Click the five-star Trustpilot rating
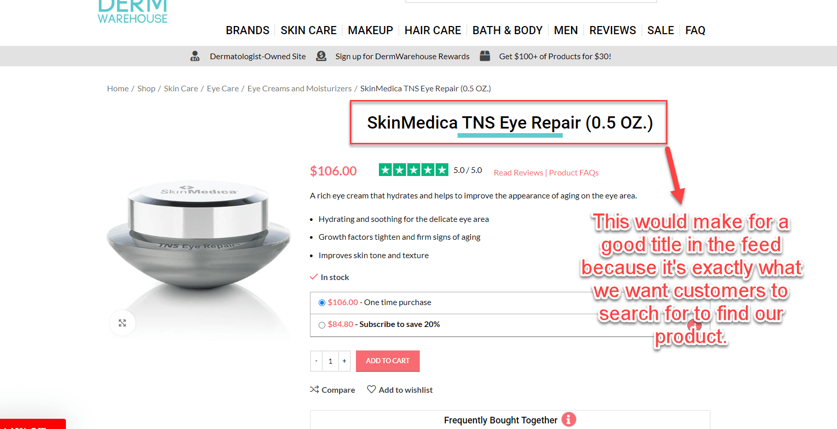Viewport: 837px width, 429px height. [x=413, y=169]
